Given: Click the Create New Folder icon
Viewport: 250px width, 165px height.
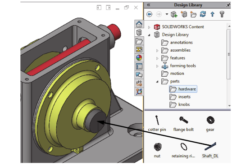Looking at the screenshot, I should (x=193, y=14).
